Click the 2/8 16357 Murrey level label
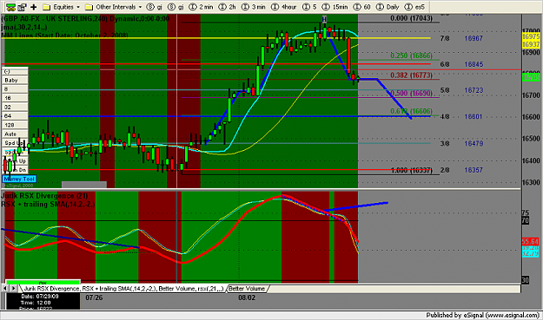 pyautogui.click(x=461, y=170)
